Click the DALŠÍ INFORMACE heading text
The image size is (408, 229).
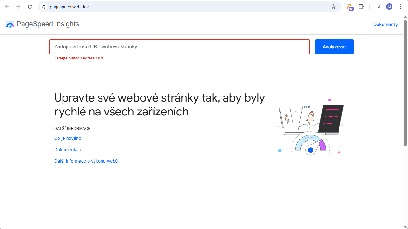[x=72, y=129]
